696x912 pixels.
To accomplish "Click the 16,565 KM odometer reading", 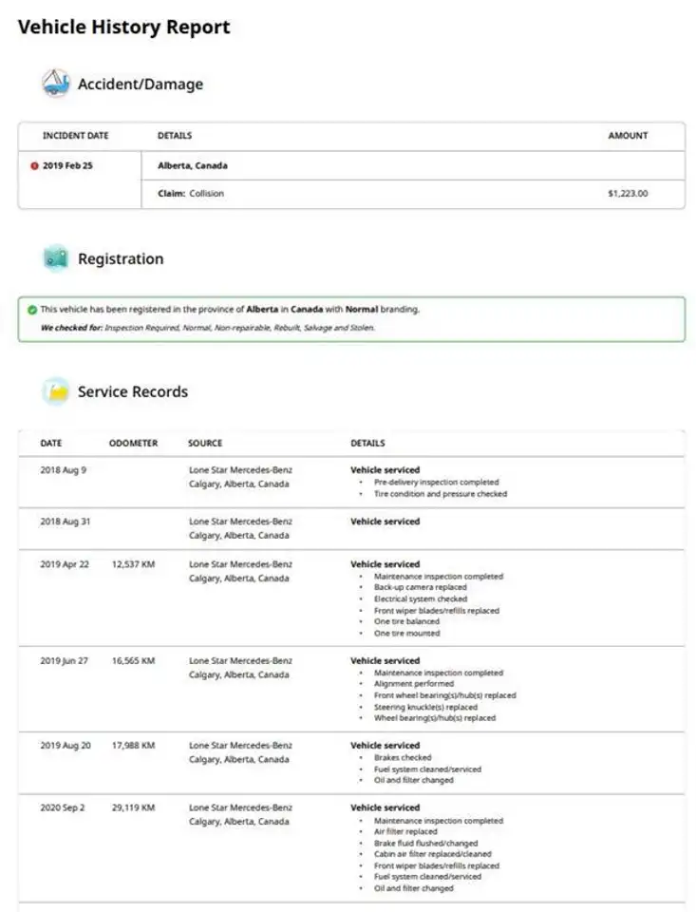I will tap(133, 661).
